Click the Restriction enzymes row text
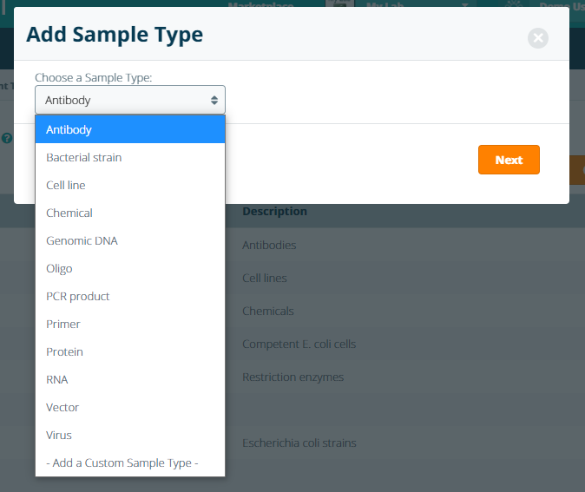This screenshot has width=585, height=492. point(292,377)
